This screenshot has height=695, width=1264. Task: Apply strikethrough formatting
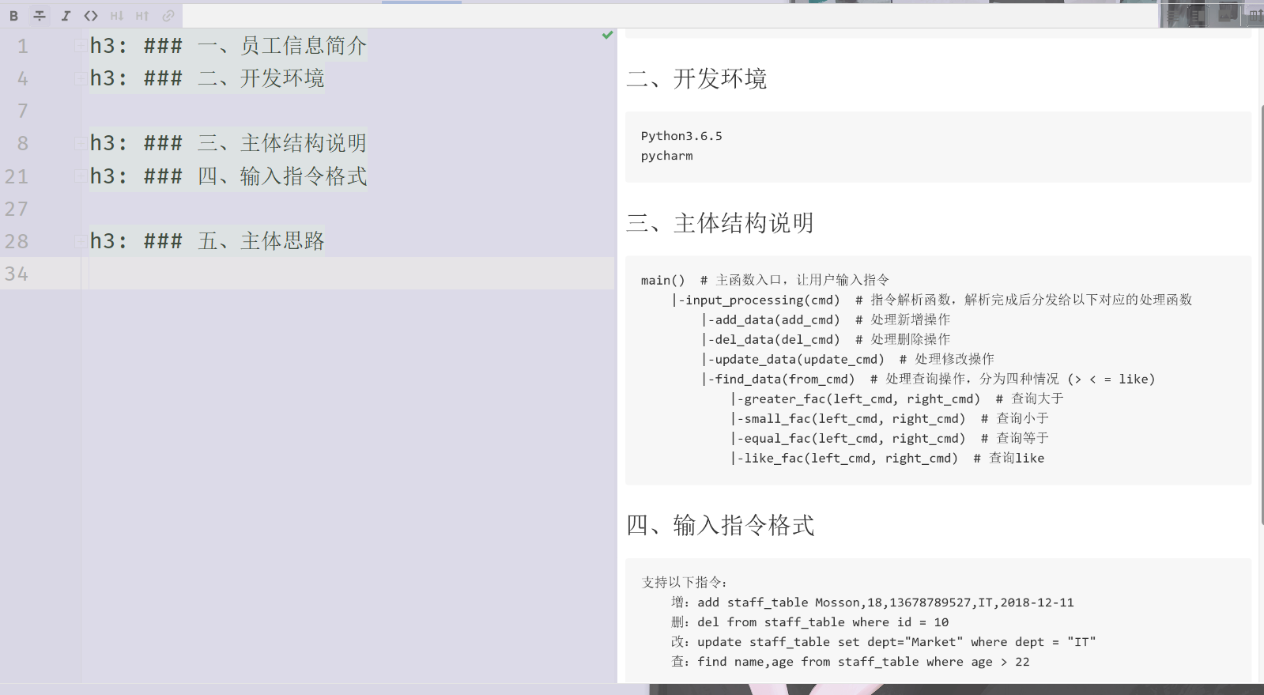[40, 16]
